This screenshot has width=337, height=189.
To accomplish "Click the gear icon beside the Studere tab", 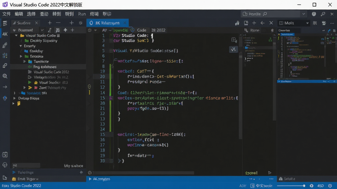I will 81,23.
